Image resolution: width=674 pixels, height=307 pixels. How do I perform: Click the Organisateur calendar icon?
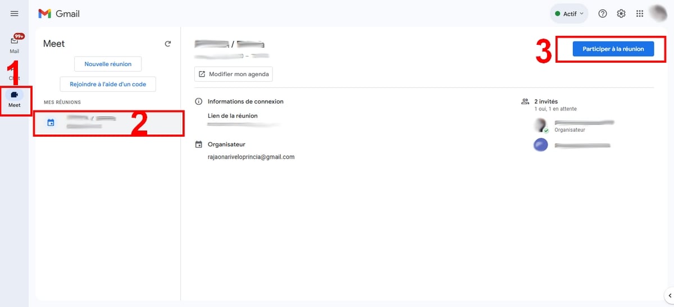pos(198,145)
